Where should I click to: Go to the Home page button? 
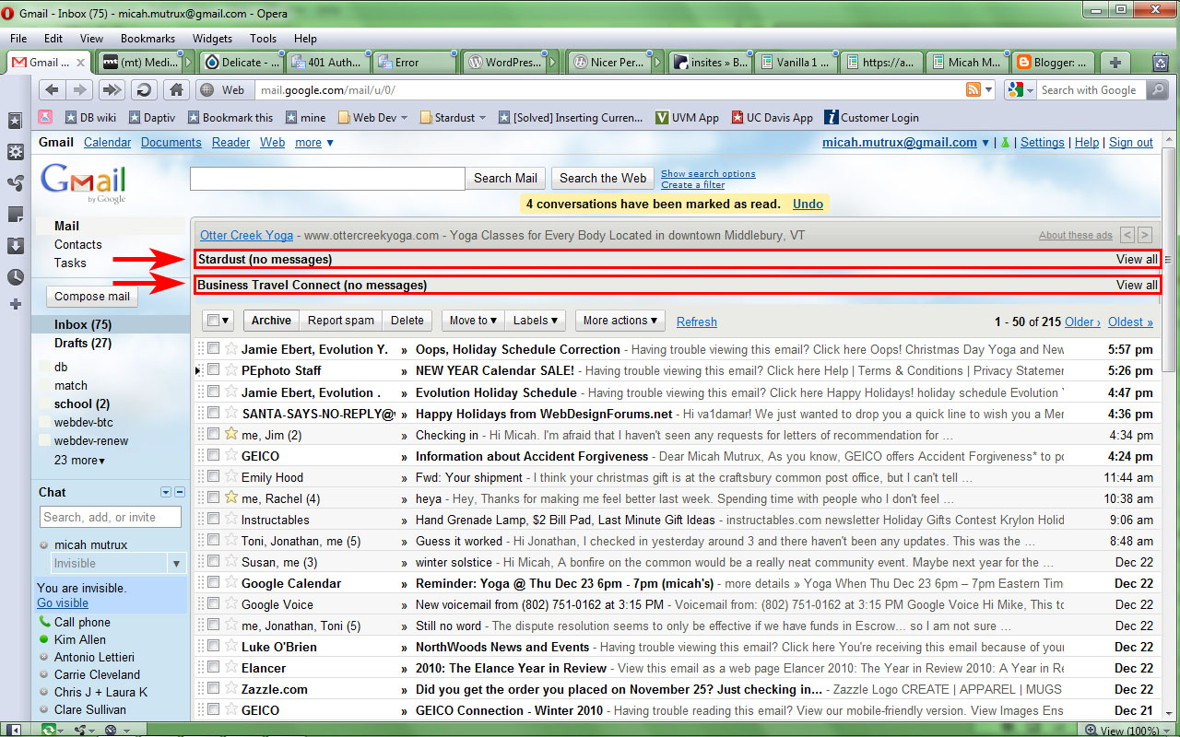pos(176,89)
